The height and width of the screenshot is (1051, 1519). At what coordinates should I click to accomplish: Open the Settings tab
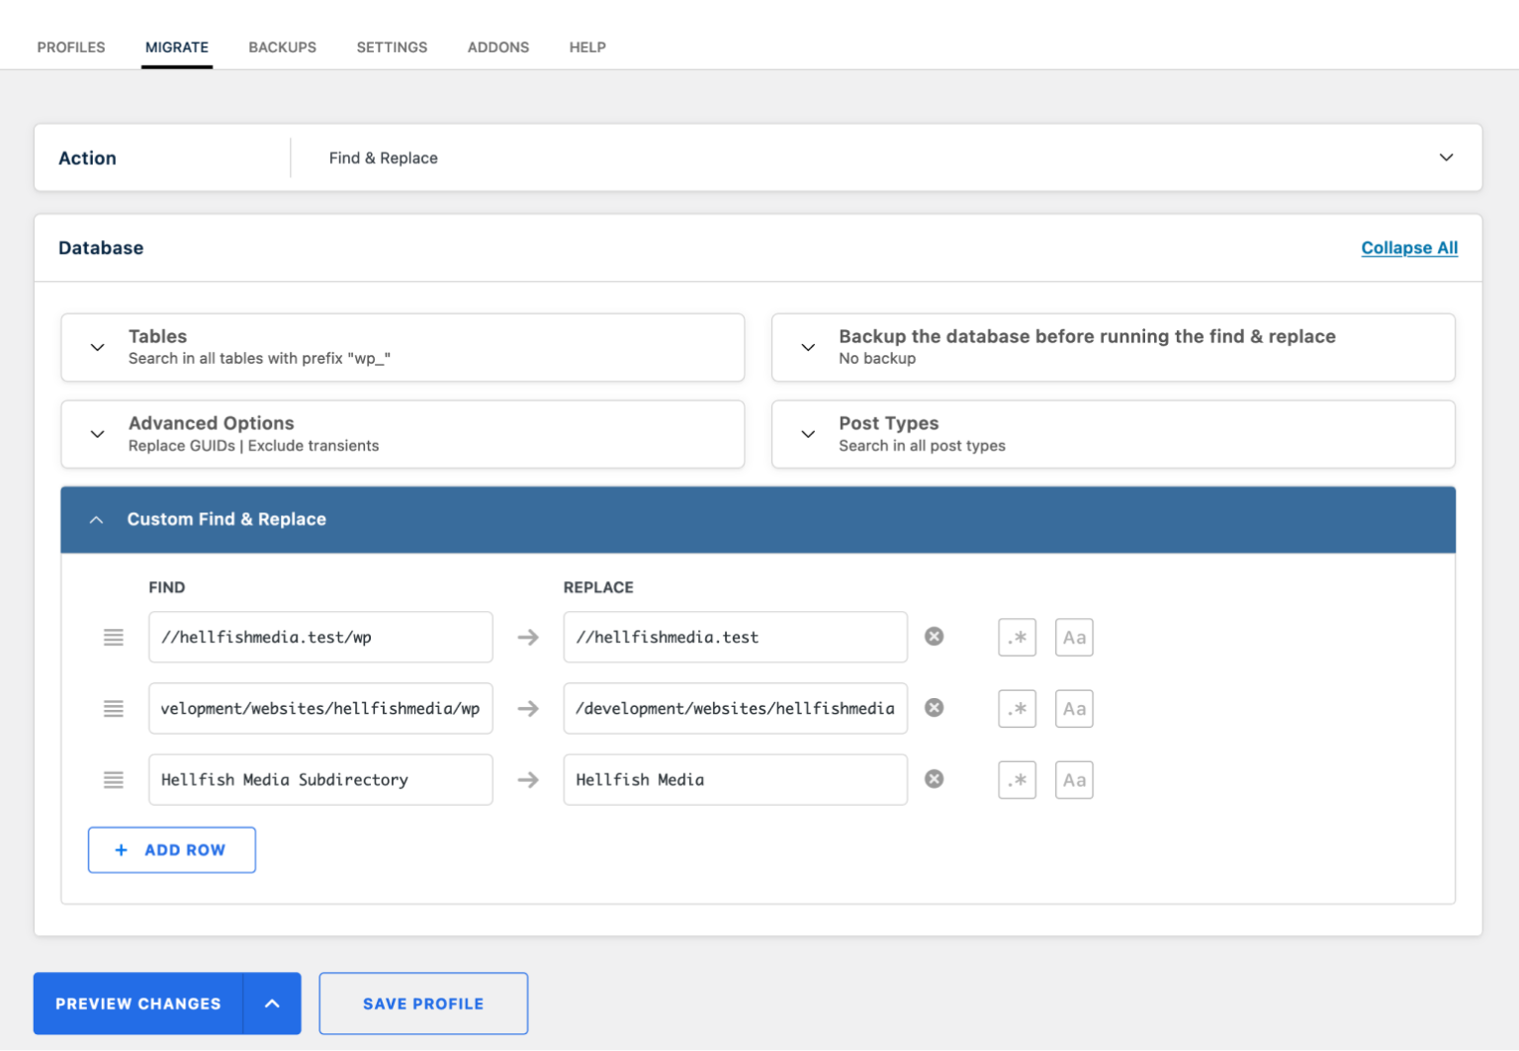point(392,46)
